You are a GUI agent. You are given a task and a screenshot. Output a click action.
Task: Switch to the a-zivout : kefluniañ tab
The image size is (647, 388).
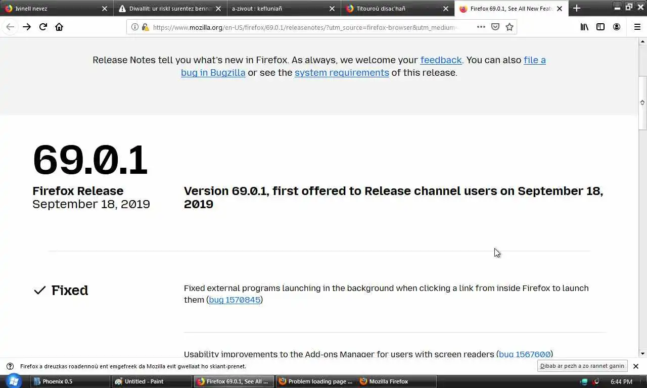284,9
